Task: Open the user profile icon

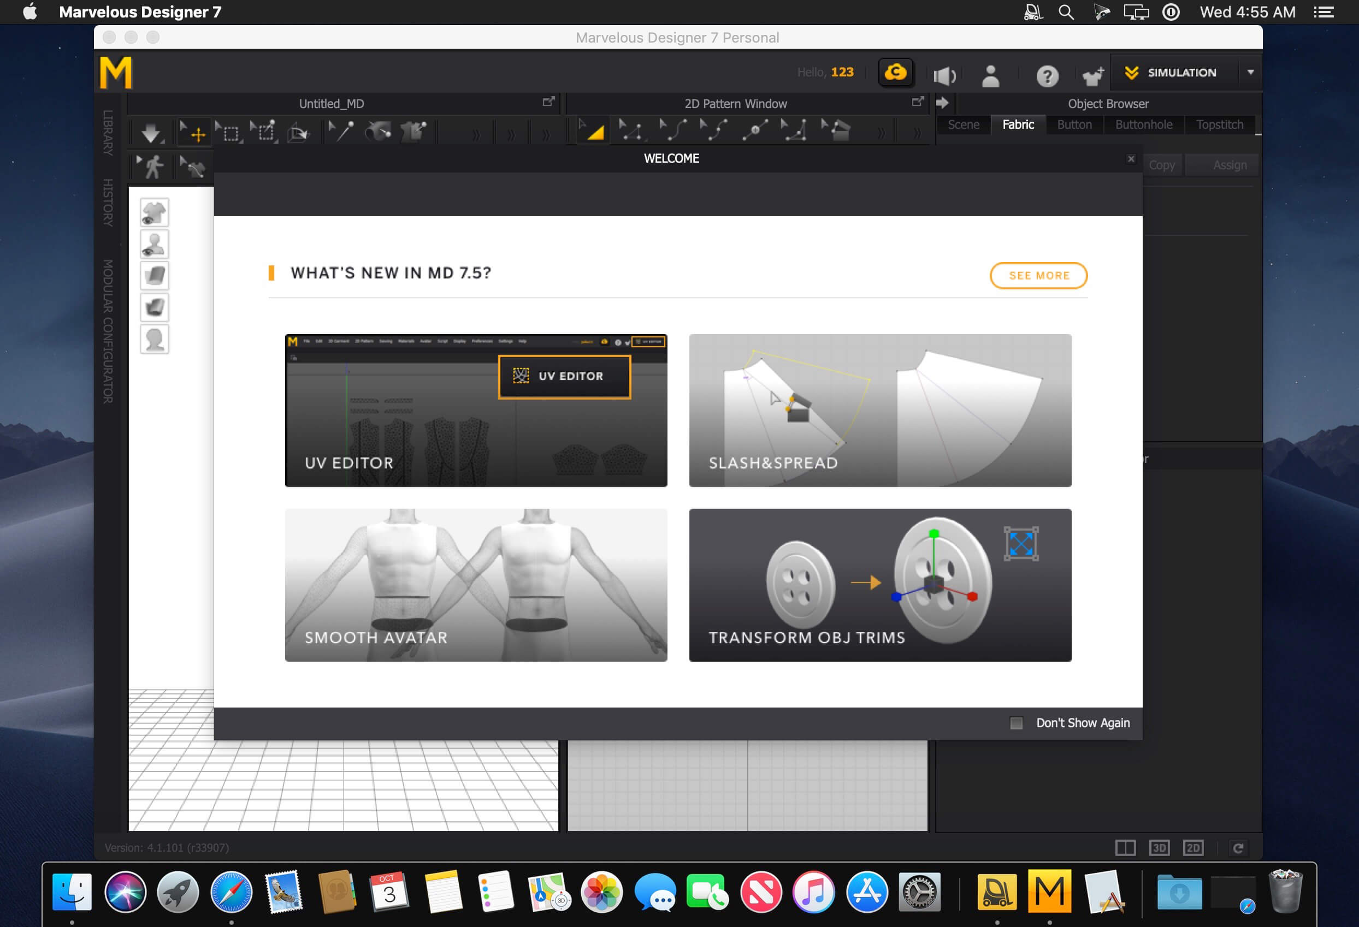Action: [x=991, y=75]
